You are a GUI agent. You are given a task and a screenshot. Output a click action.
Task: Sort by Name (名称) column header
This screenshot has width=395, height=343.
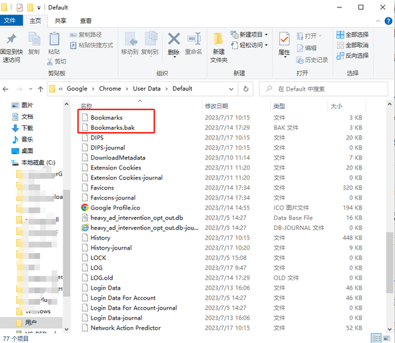86,106
